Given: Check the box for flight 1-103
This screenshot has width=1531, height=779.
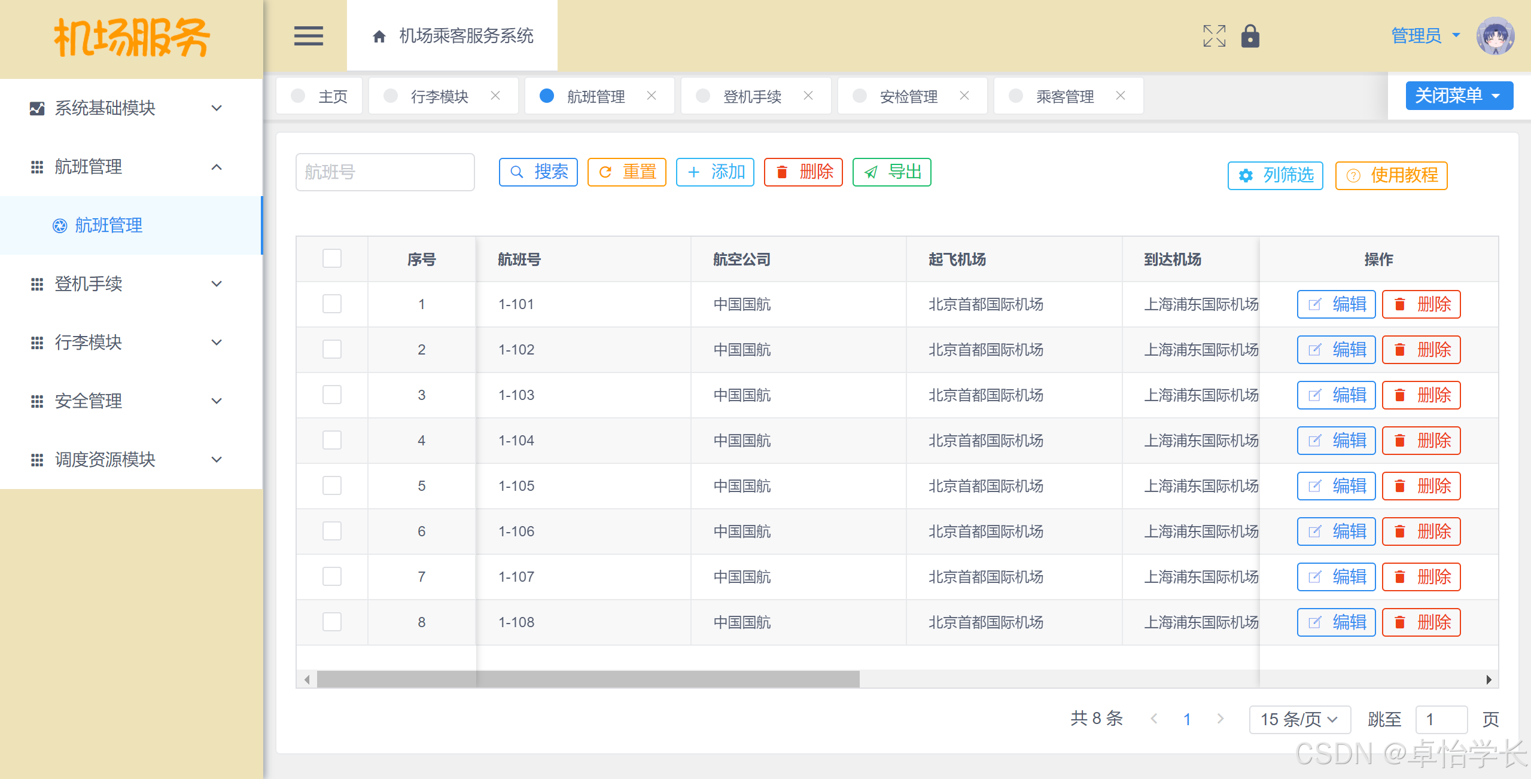Looking at the screenshot, I should pos(332,395).
